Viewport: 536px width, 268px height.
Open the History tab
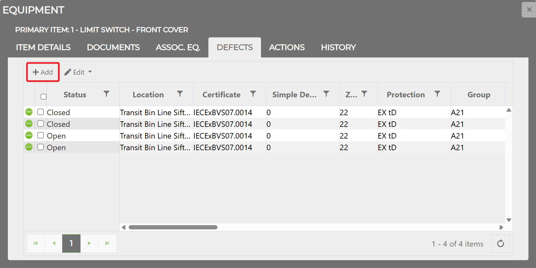(x=338, y=47)
